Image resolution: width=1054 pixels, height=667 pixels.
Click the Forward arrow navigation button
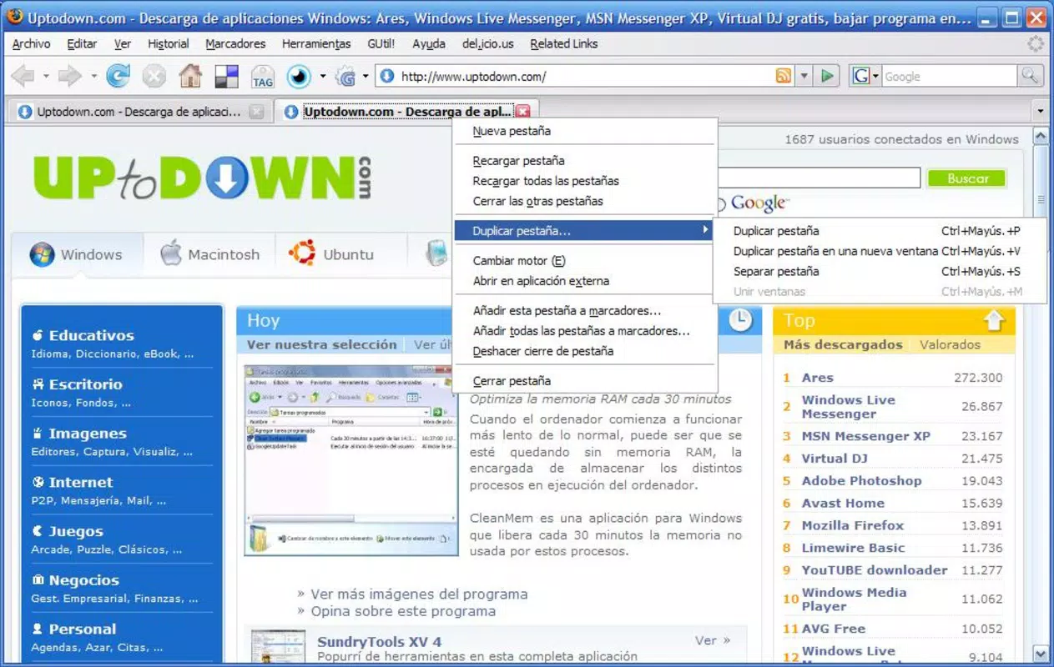(x=70, y=77)
